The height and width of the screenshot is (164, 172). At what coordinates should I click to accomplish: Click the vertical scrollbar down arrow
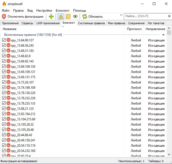pyautogui.click(x=169, y=154)
